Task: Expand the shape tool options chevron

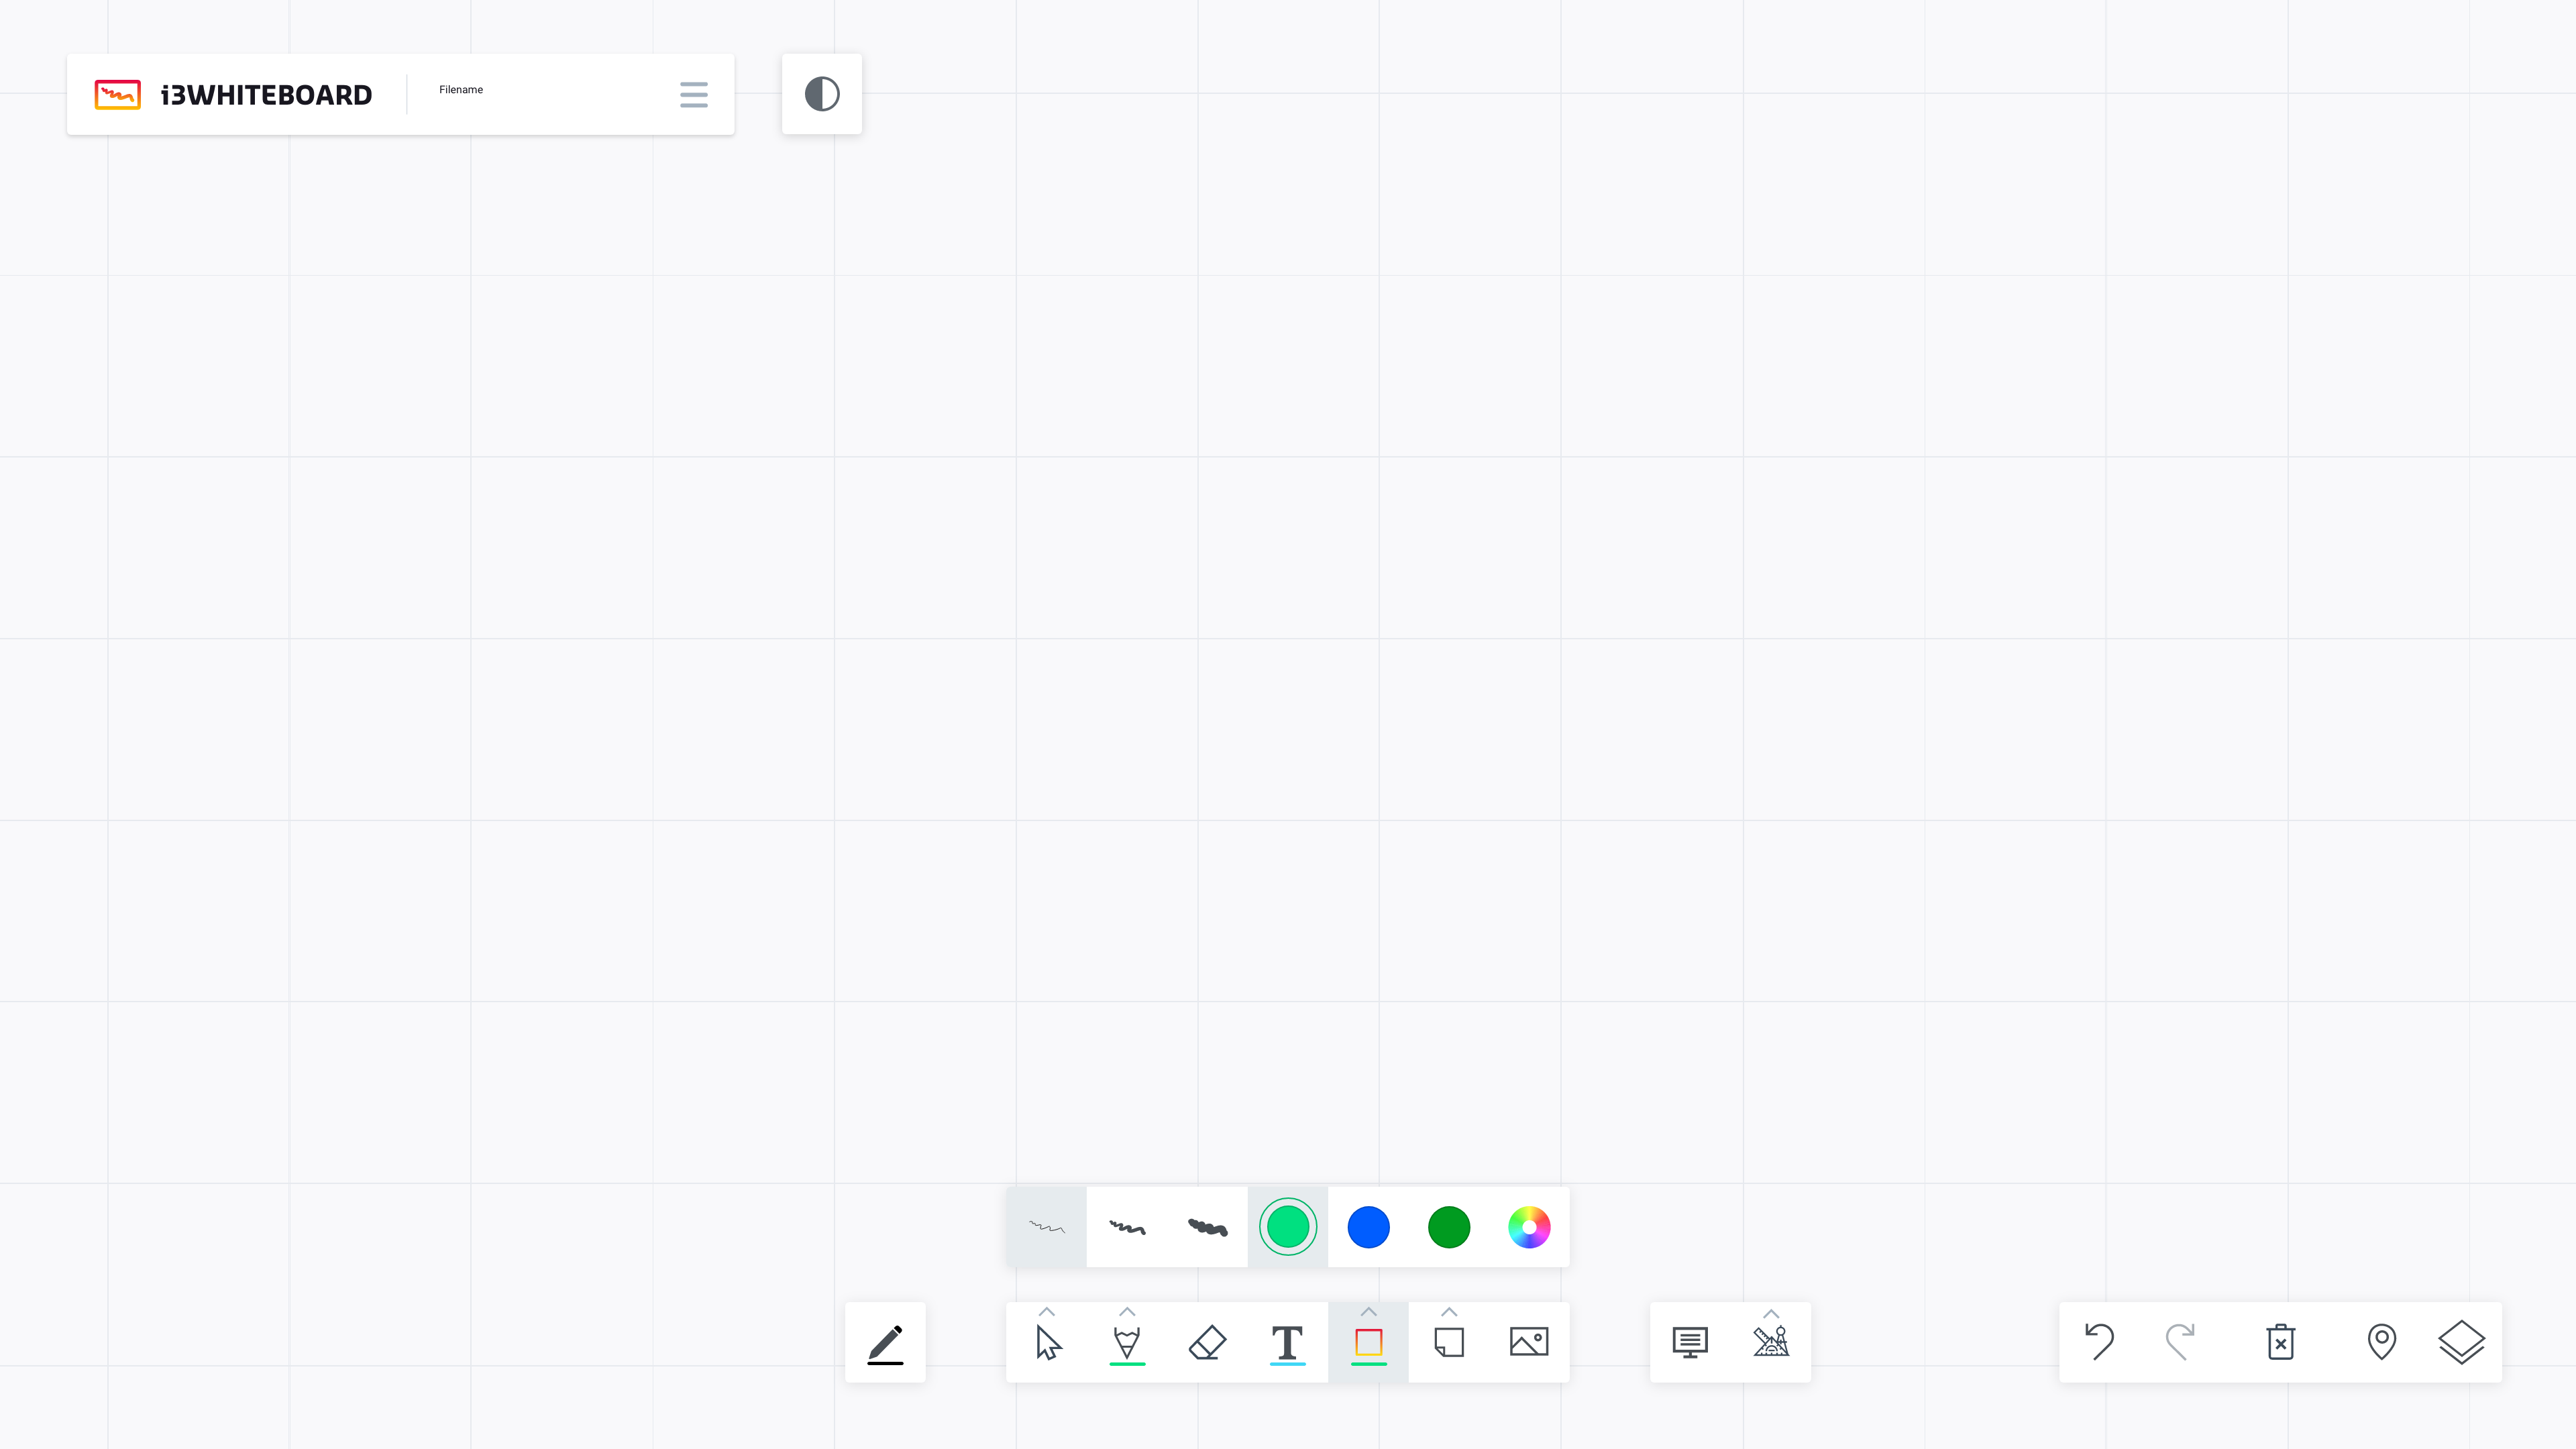Action: [1368, 1313]
